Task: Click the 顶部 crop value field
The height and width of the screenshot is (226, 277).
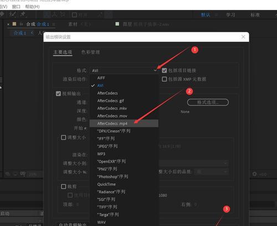Action: click(78, 204)
